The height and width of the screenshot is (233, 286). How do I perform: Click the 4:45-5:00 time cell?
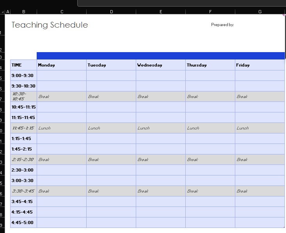(23, 222)
